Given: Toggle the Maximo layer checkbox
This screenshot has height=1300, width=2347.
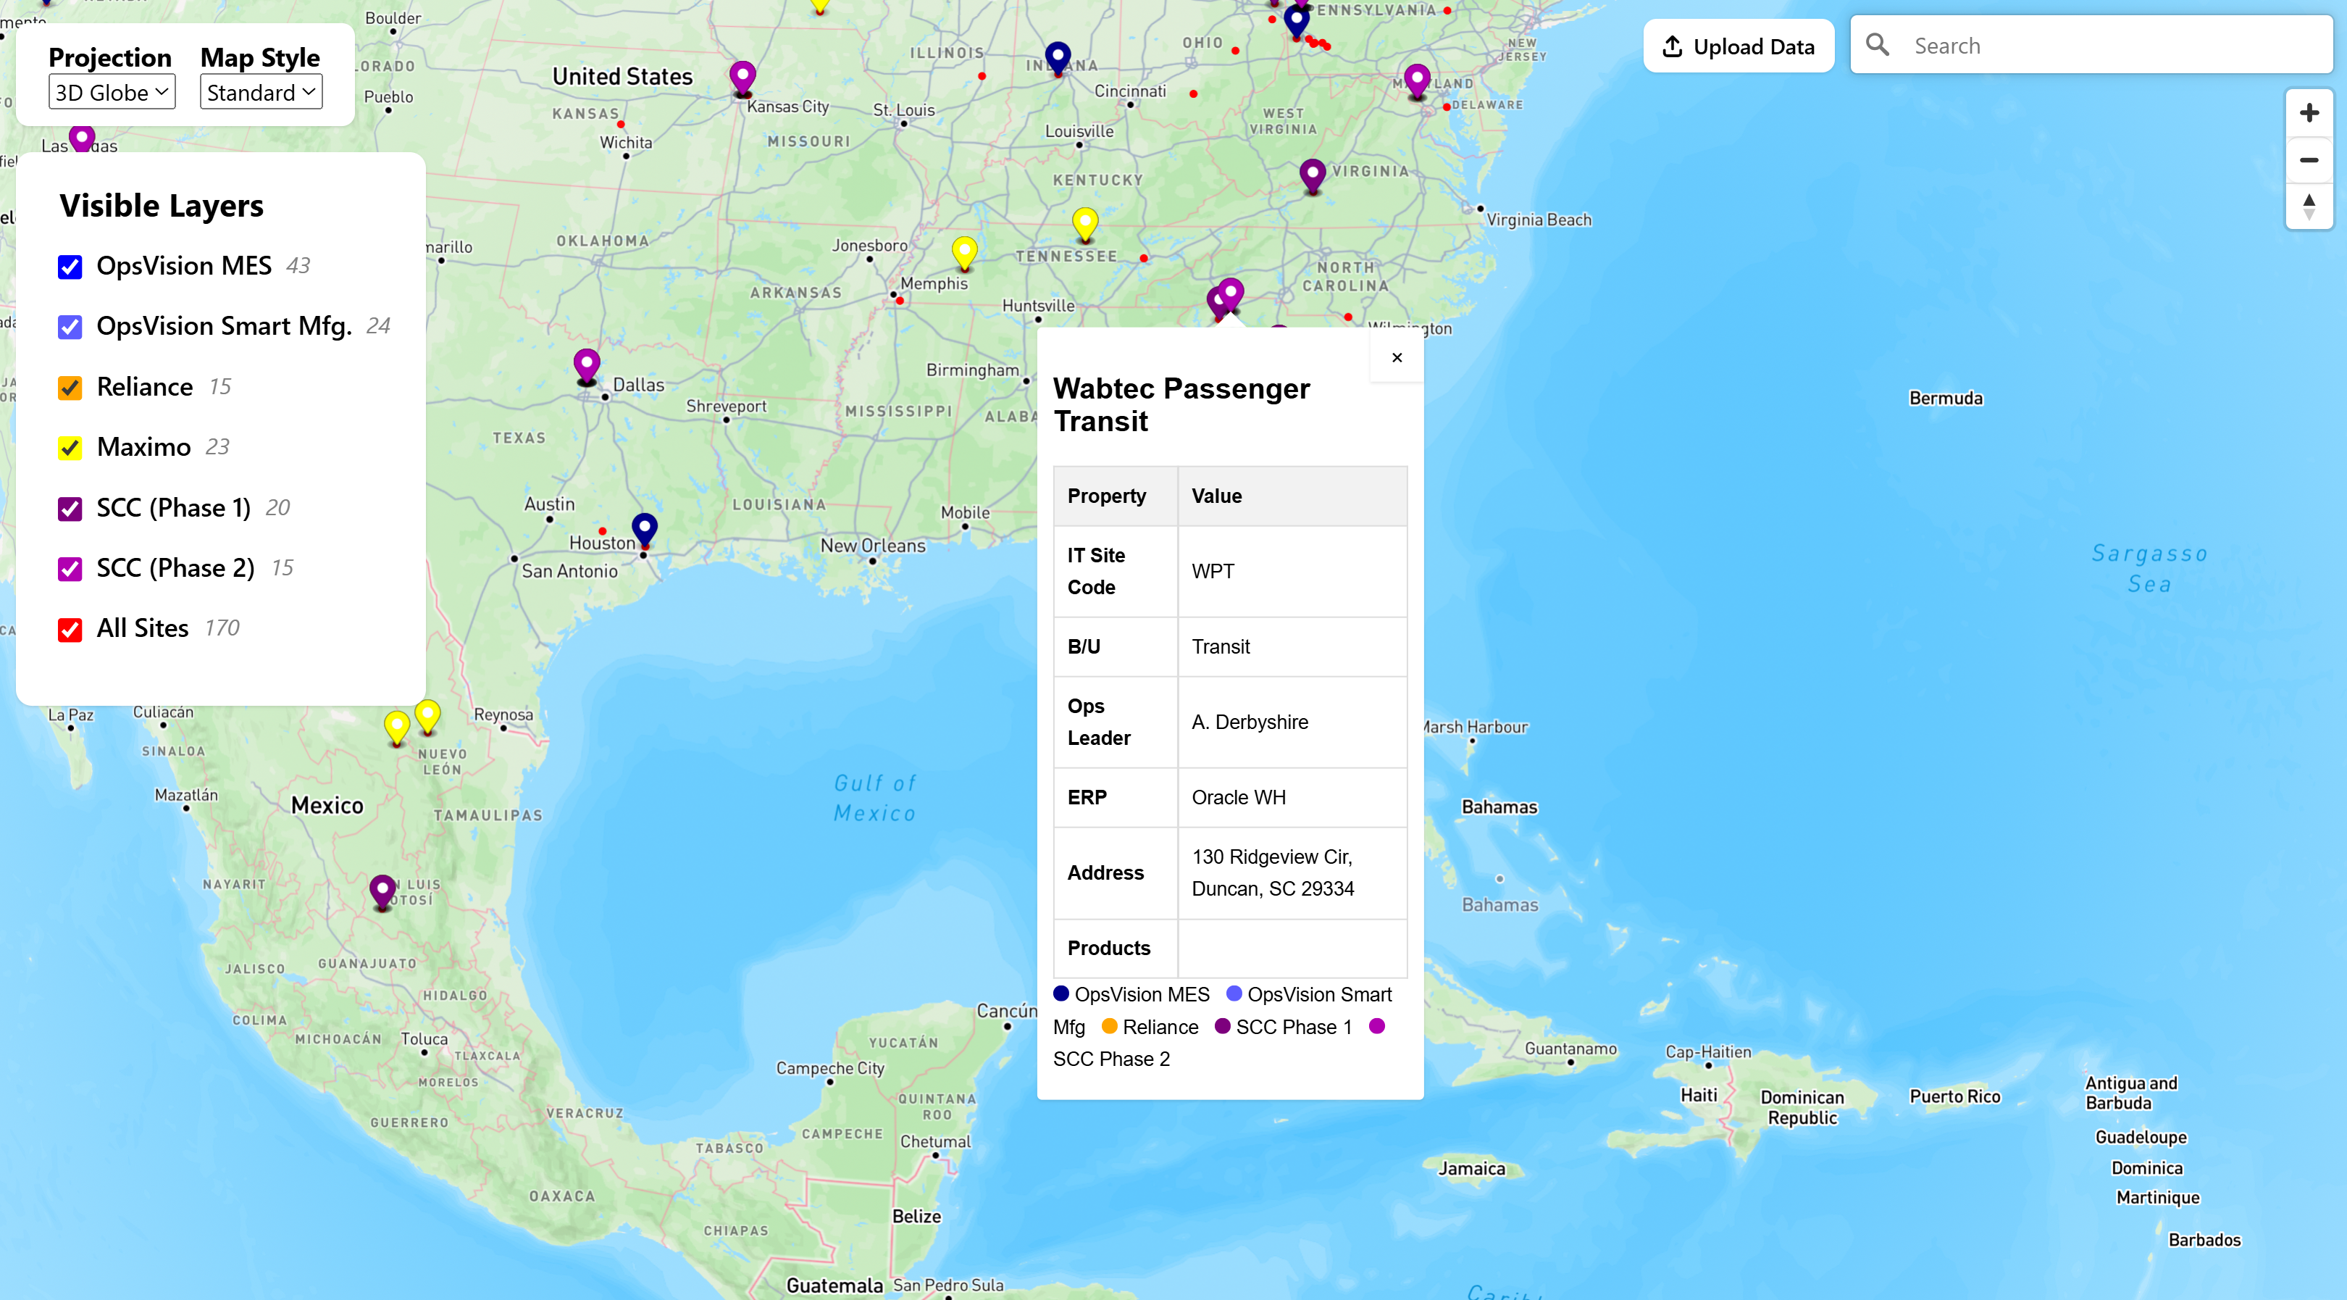Looking at the screenshot, I should [x=70, y=448].
